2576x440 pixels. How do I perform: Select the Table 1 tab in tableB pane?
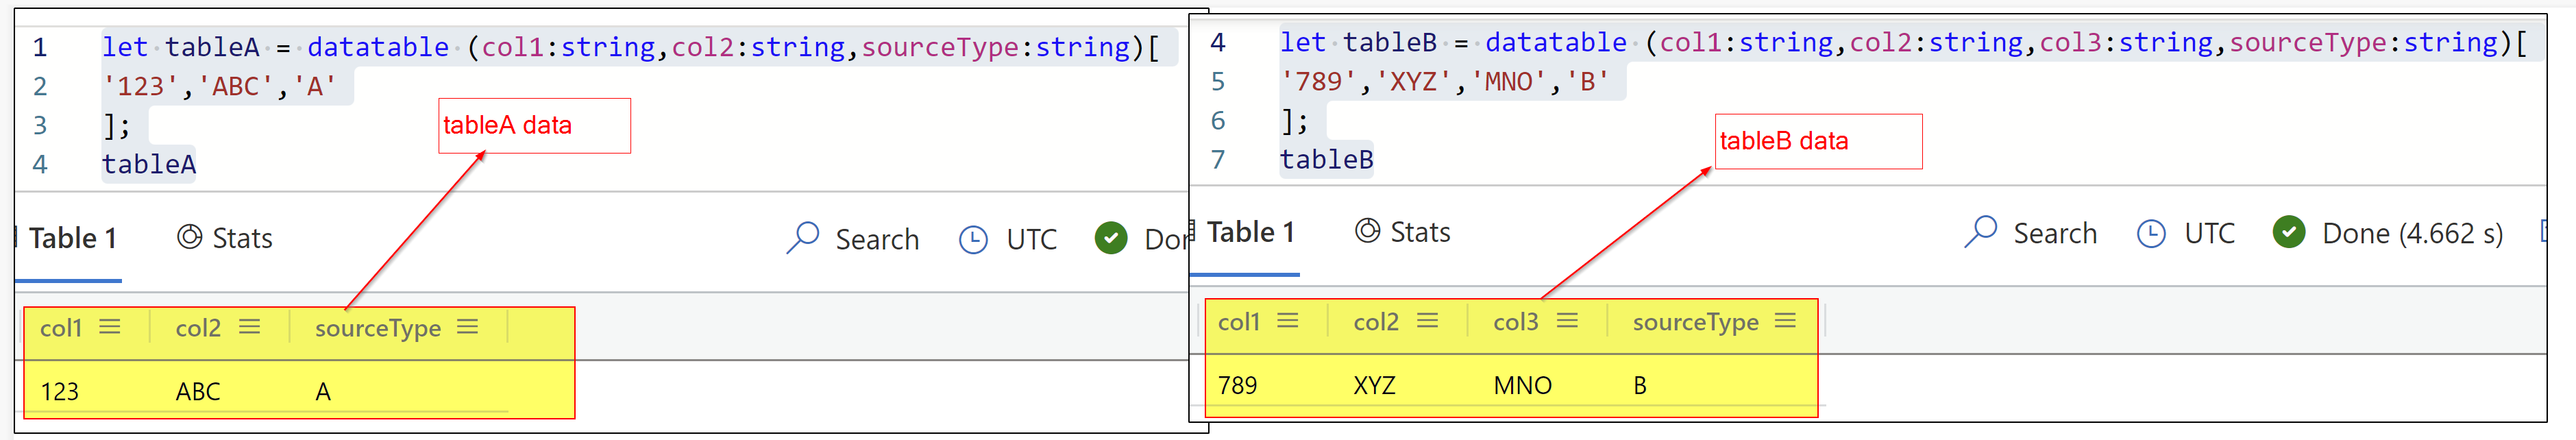pyautogui.click(x=1251, y=232)
